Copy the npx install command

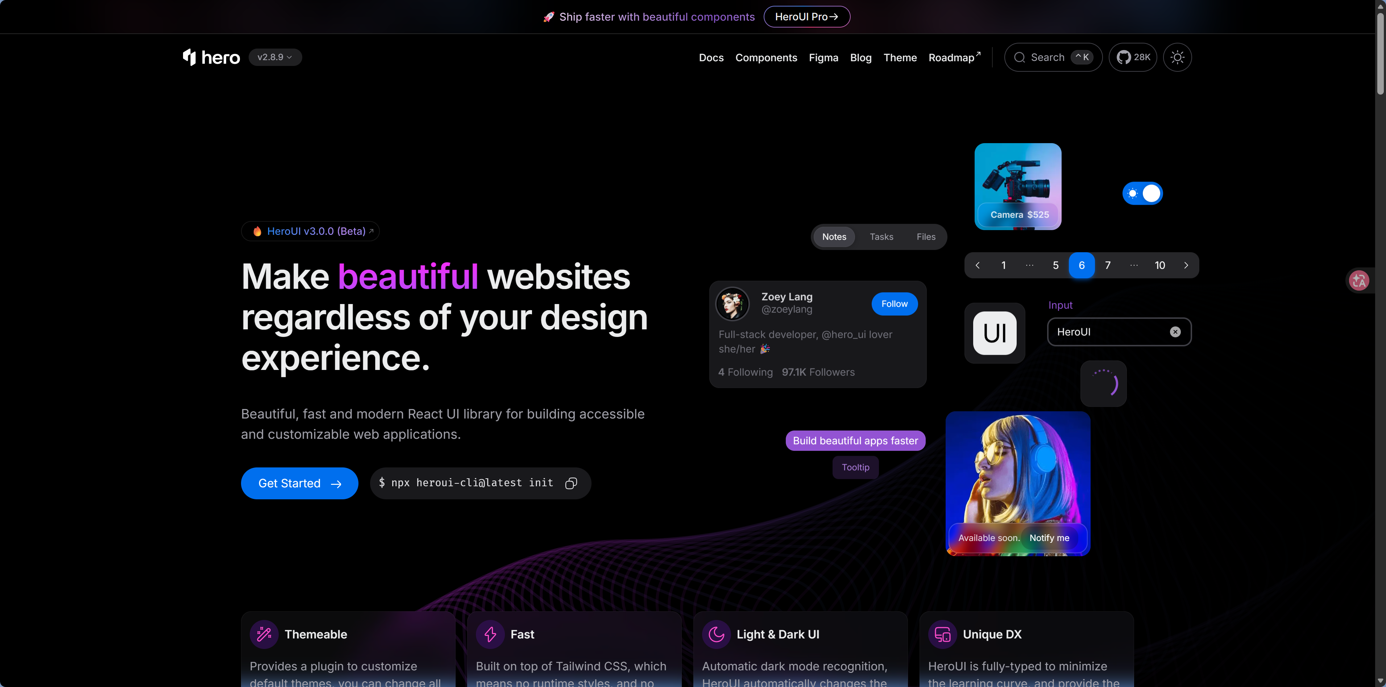coord(571,483)
